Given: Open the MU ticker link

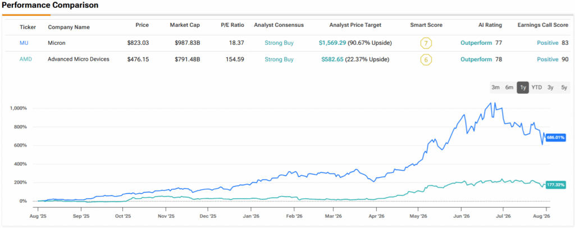Looking at the screenshot, I should coord(24,43).
